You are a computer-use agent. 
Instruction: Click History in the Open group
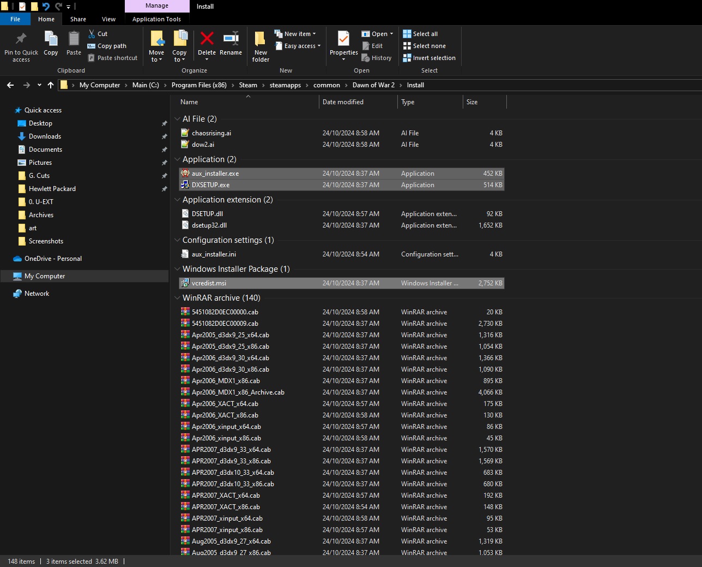coord(377,58)
